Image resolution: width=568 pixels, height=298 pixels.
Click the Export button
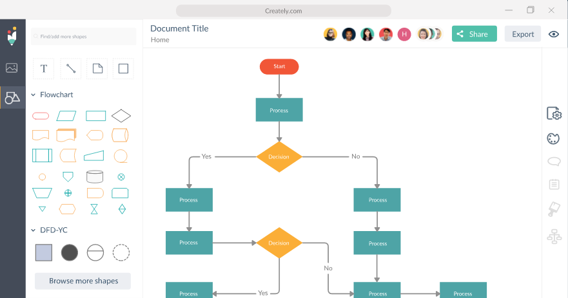(523, 34)
